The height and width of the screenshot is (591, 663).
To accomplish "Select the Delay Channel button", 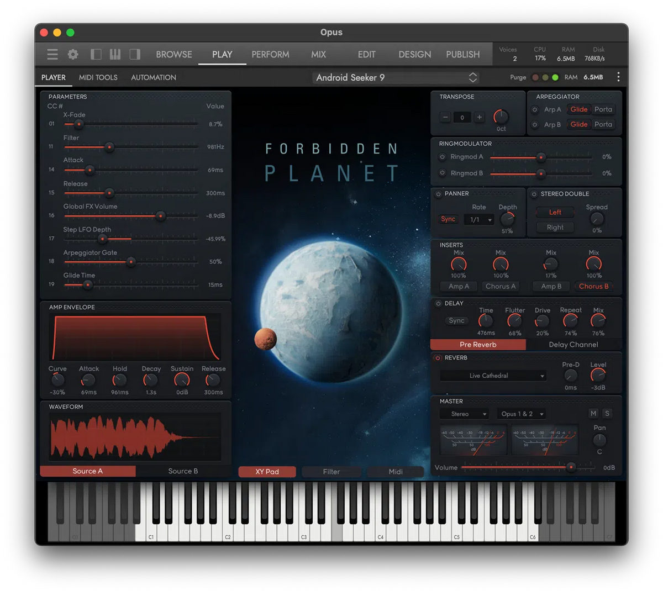I will click(x=573, y=344).
